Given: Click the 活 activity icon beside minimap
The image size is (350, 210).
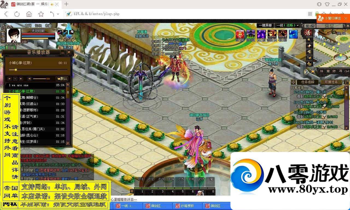Looking at the screenshot, I should pos(308,33).
